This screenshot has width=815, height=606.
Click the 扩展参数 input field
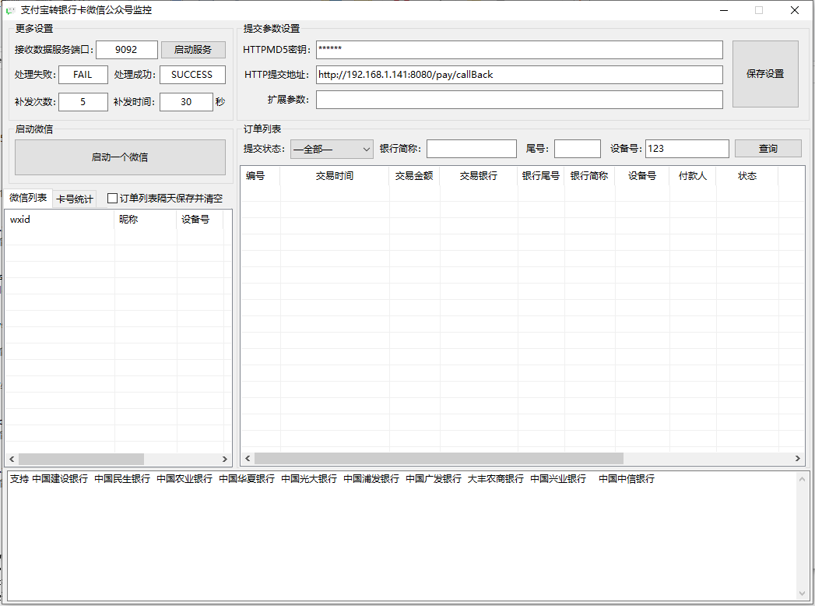518,100
